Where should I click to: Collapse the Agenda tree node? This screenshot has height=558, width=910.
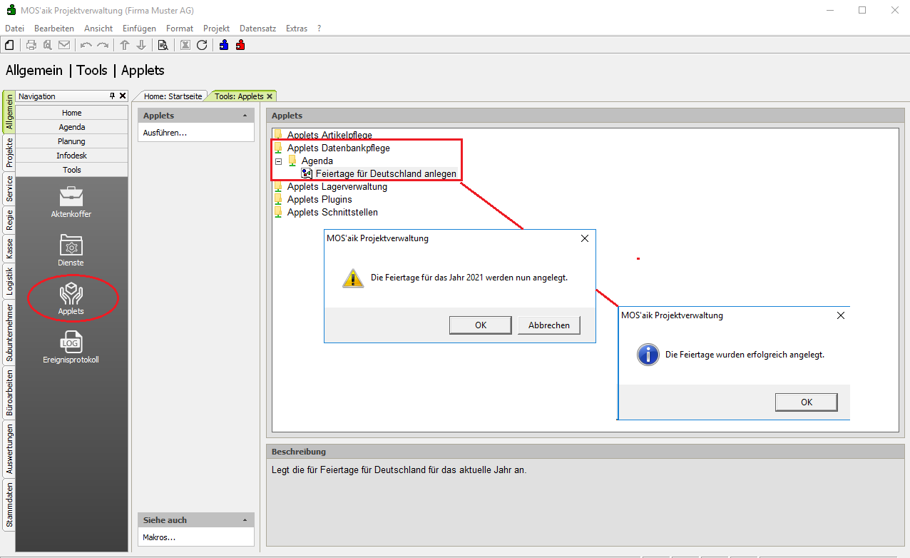(279, 161)
